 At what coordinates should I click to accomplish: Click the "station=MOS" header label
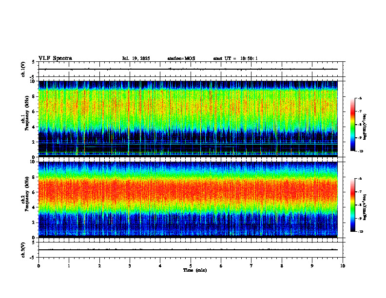[x=181, y=58]
